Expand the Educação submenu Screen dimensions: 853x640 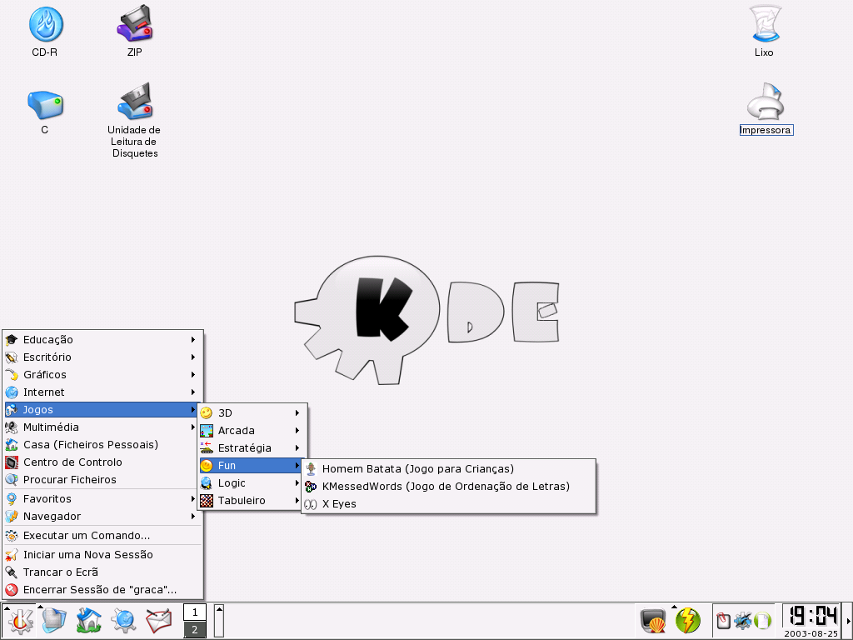coord(102,340)
